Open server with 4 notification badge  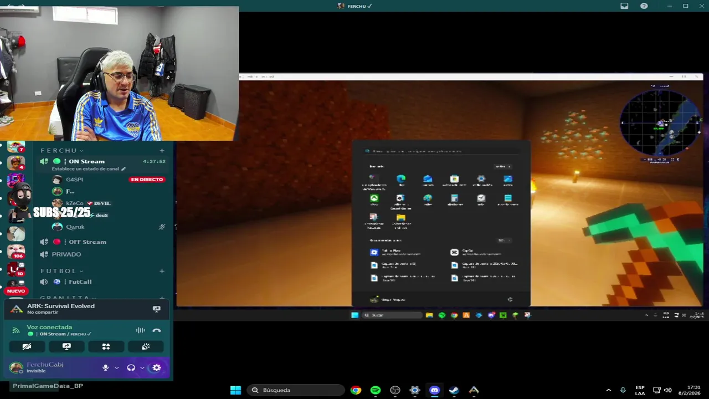16,163
